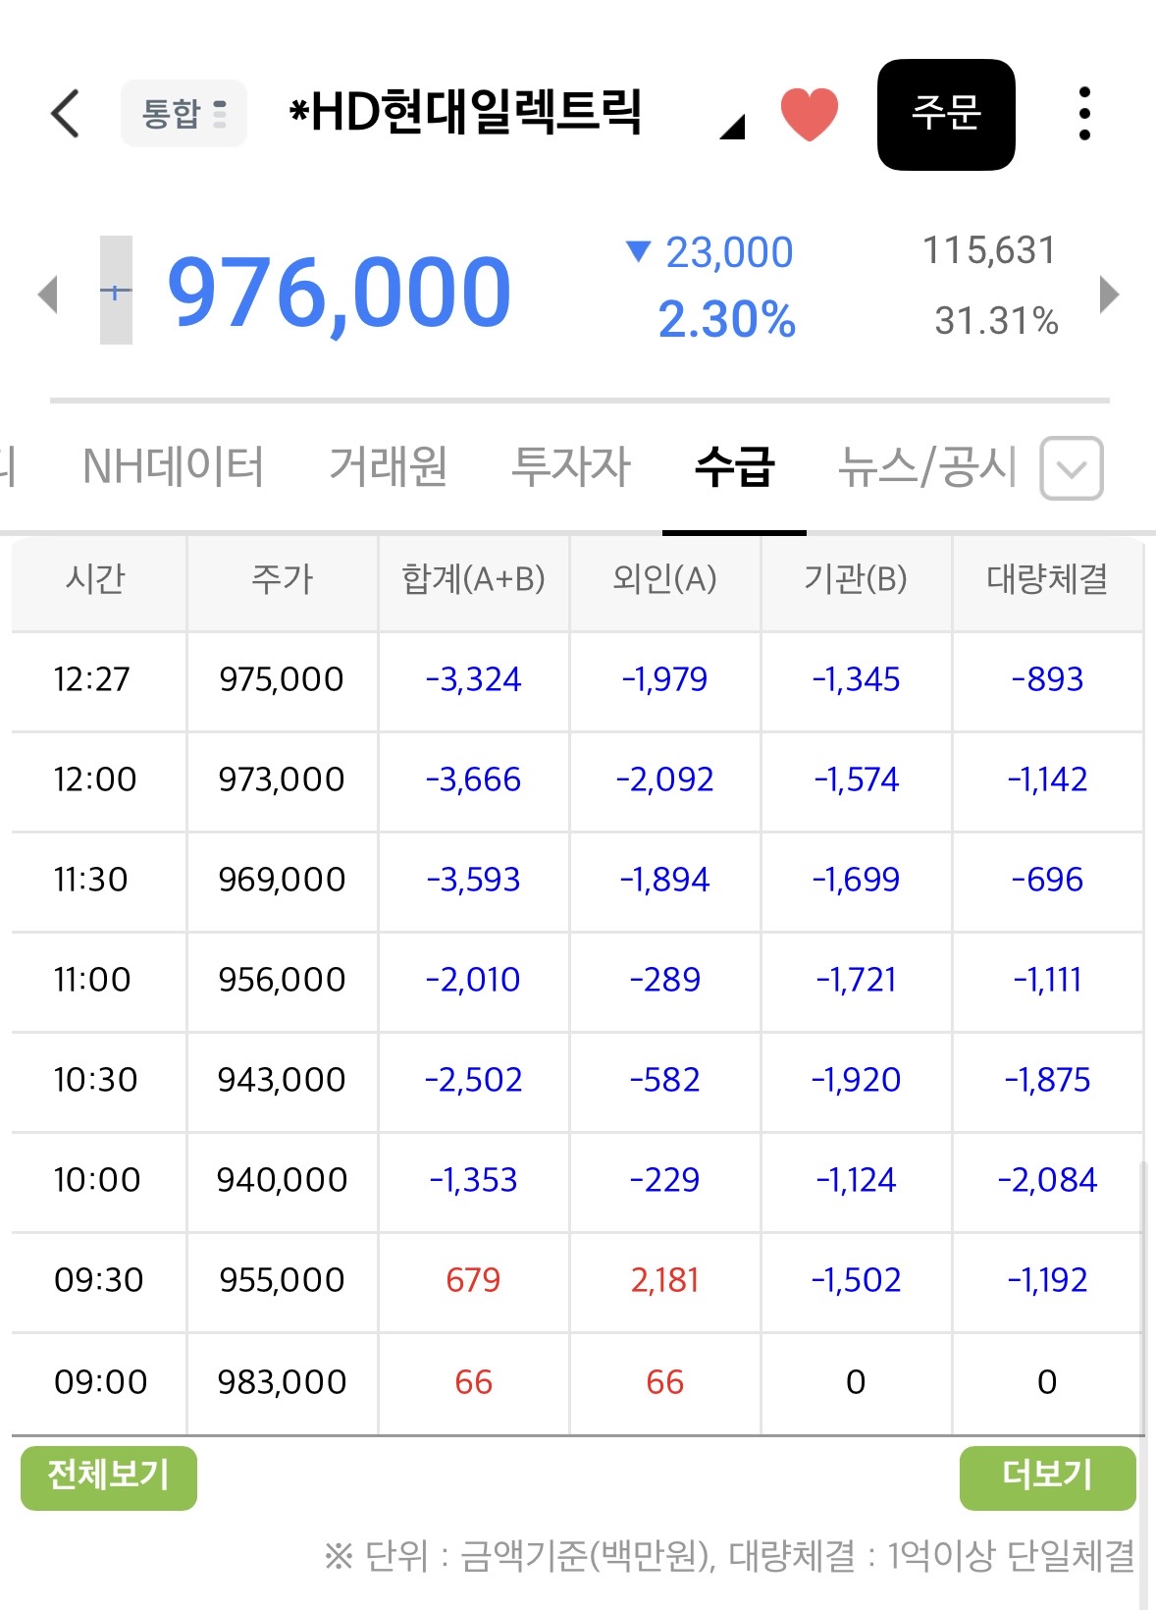Image resolution: width=1156 pixels, height=1610 pixels.
Task: Tap the back arrow icon
Action: [65, 114]
